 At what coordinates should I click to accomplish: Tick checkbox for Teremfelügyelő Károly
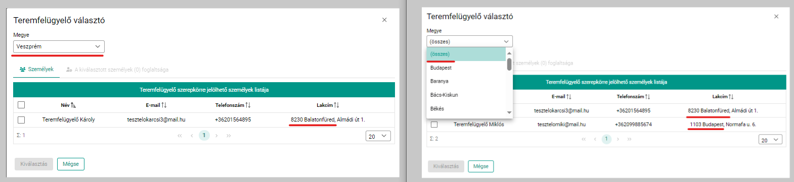point(21,120)
